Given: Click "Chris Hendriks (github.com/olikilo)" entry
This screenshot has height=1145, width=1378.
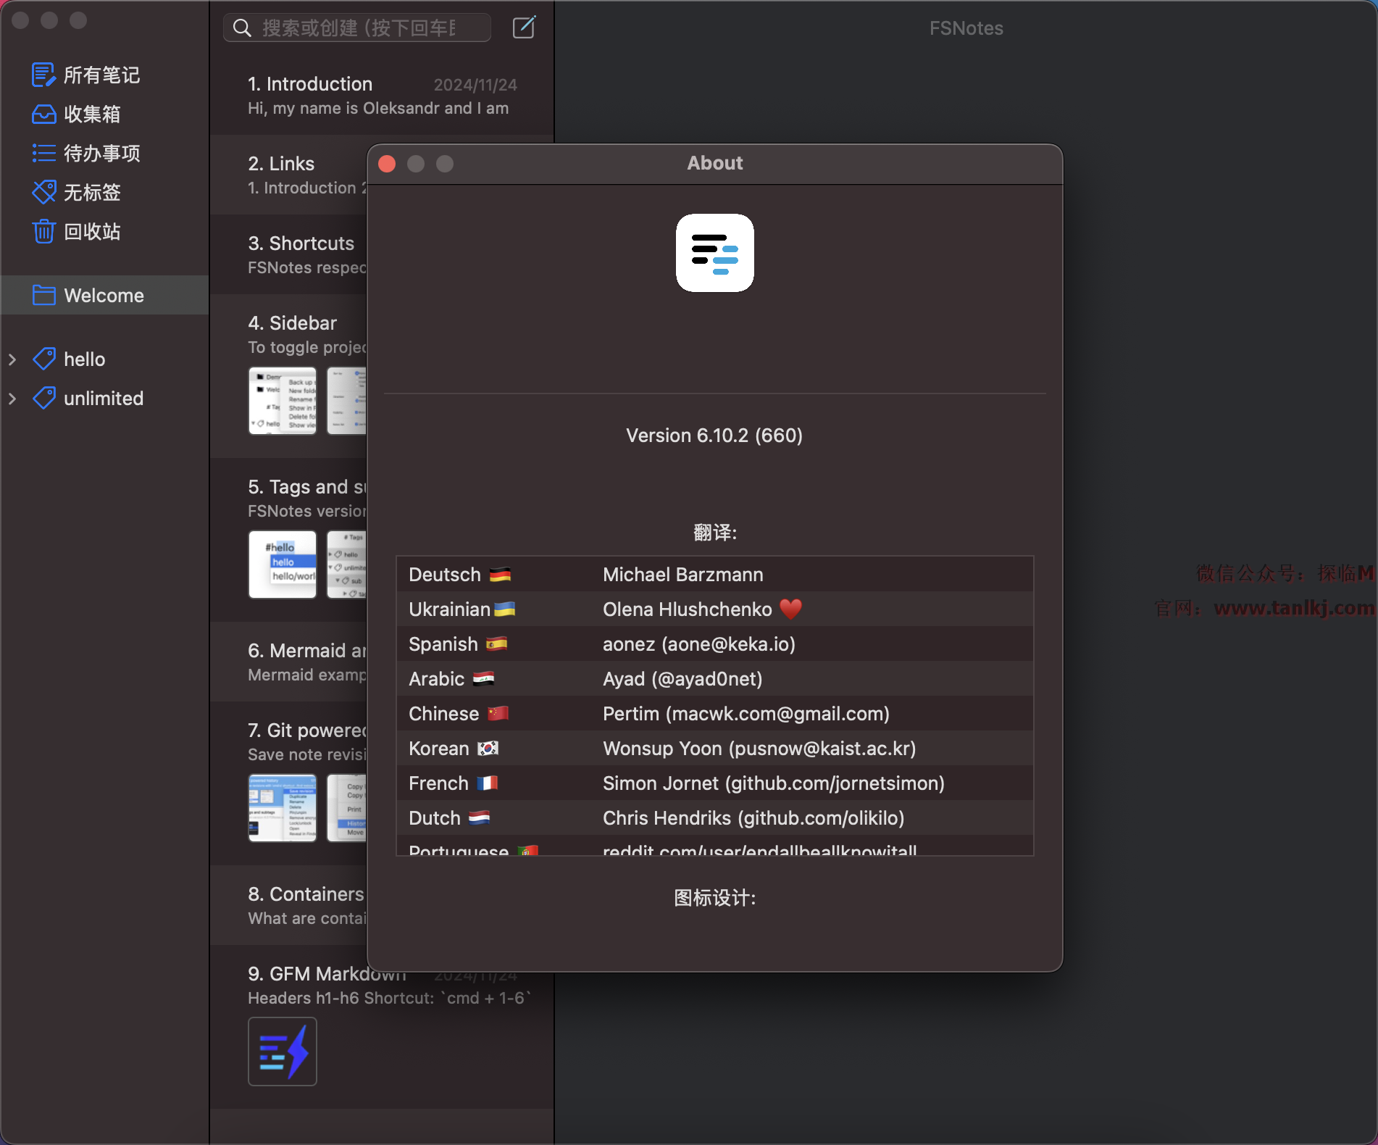Looking at the screenshot, I should point(753,818).
